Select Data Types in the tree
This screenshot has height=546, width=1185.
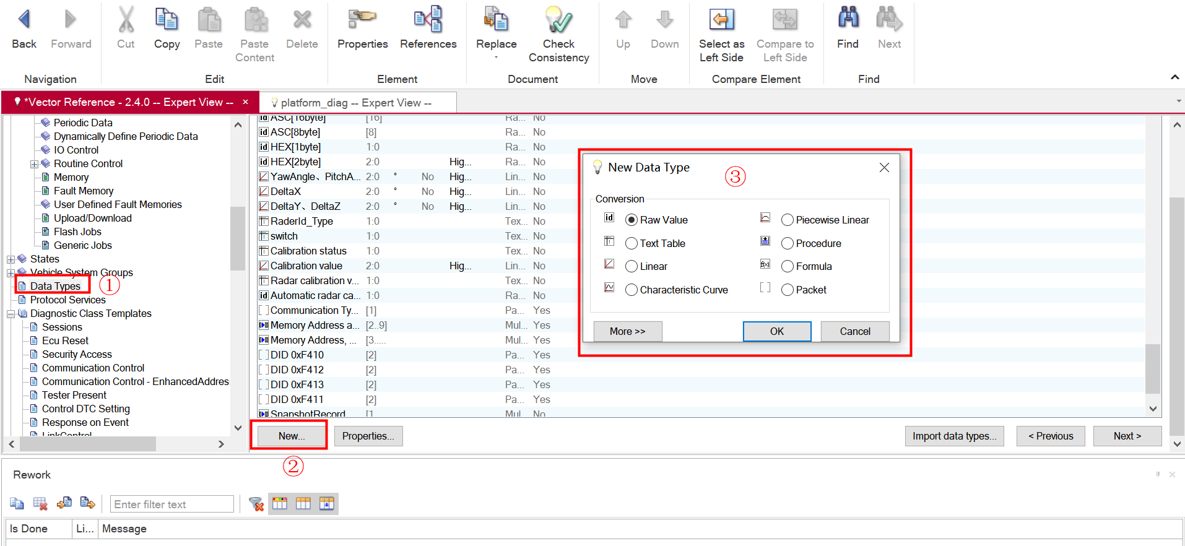pyautogui.click(x=55, y=286)
